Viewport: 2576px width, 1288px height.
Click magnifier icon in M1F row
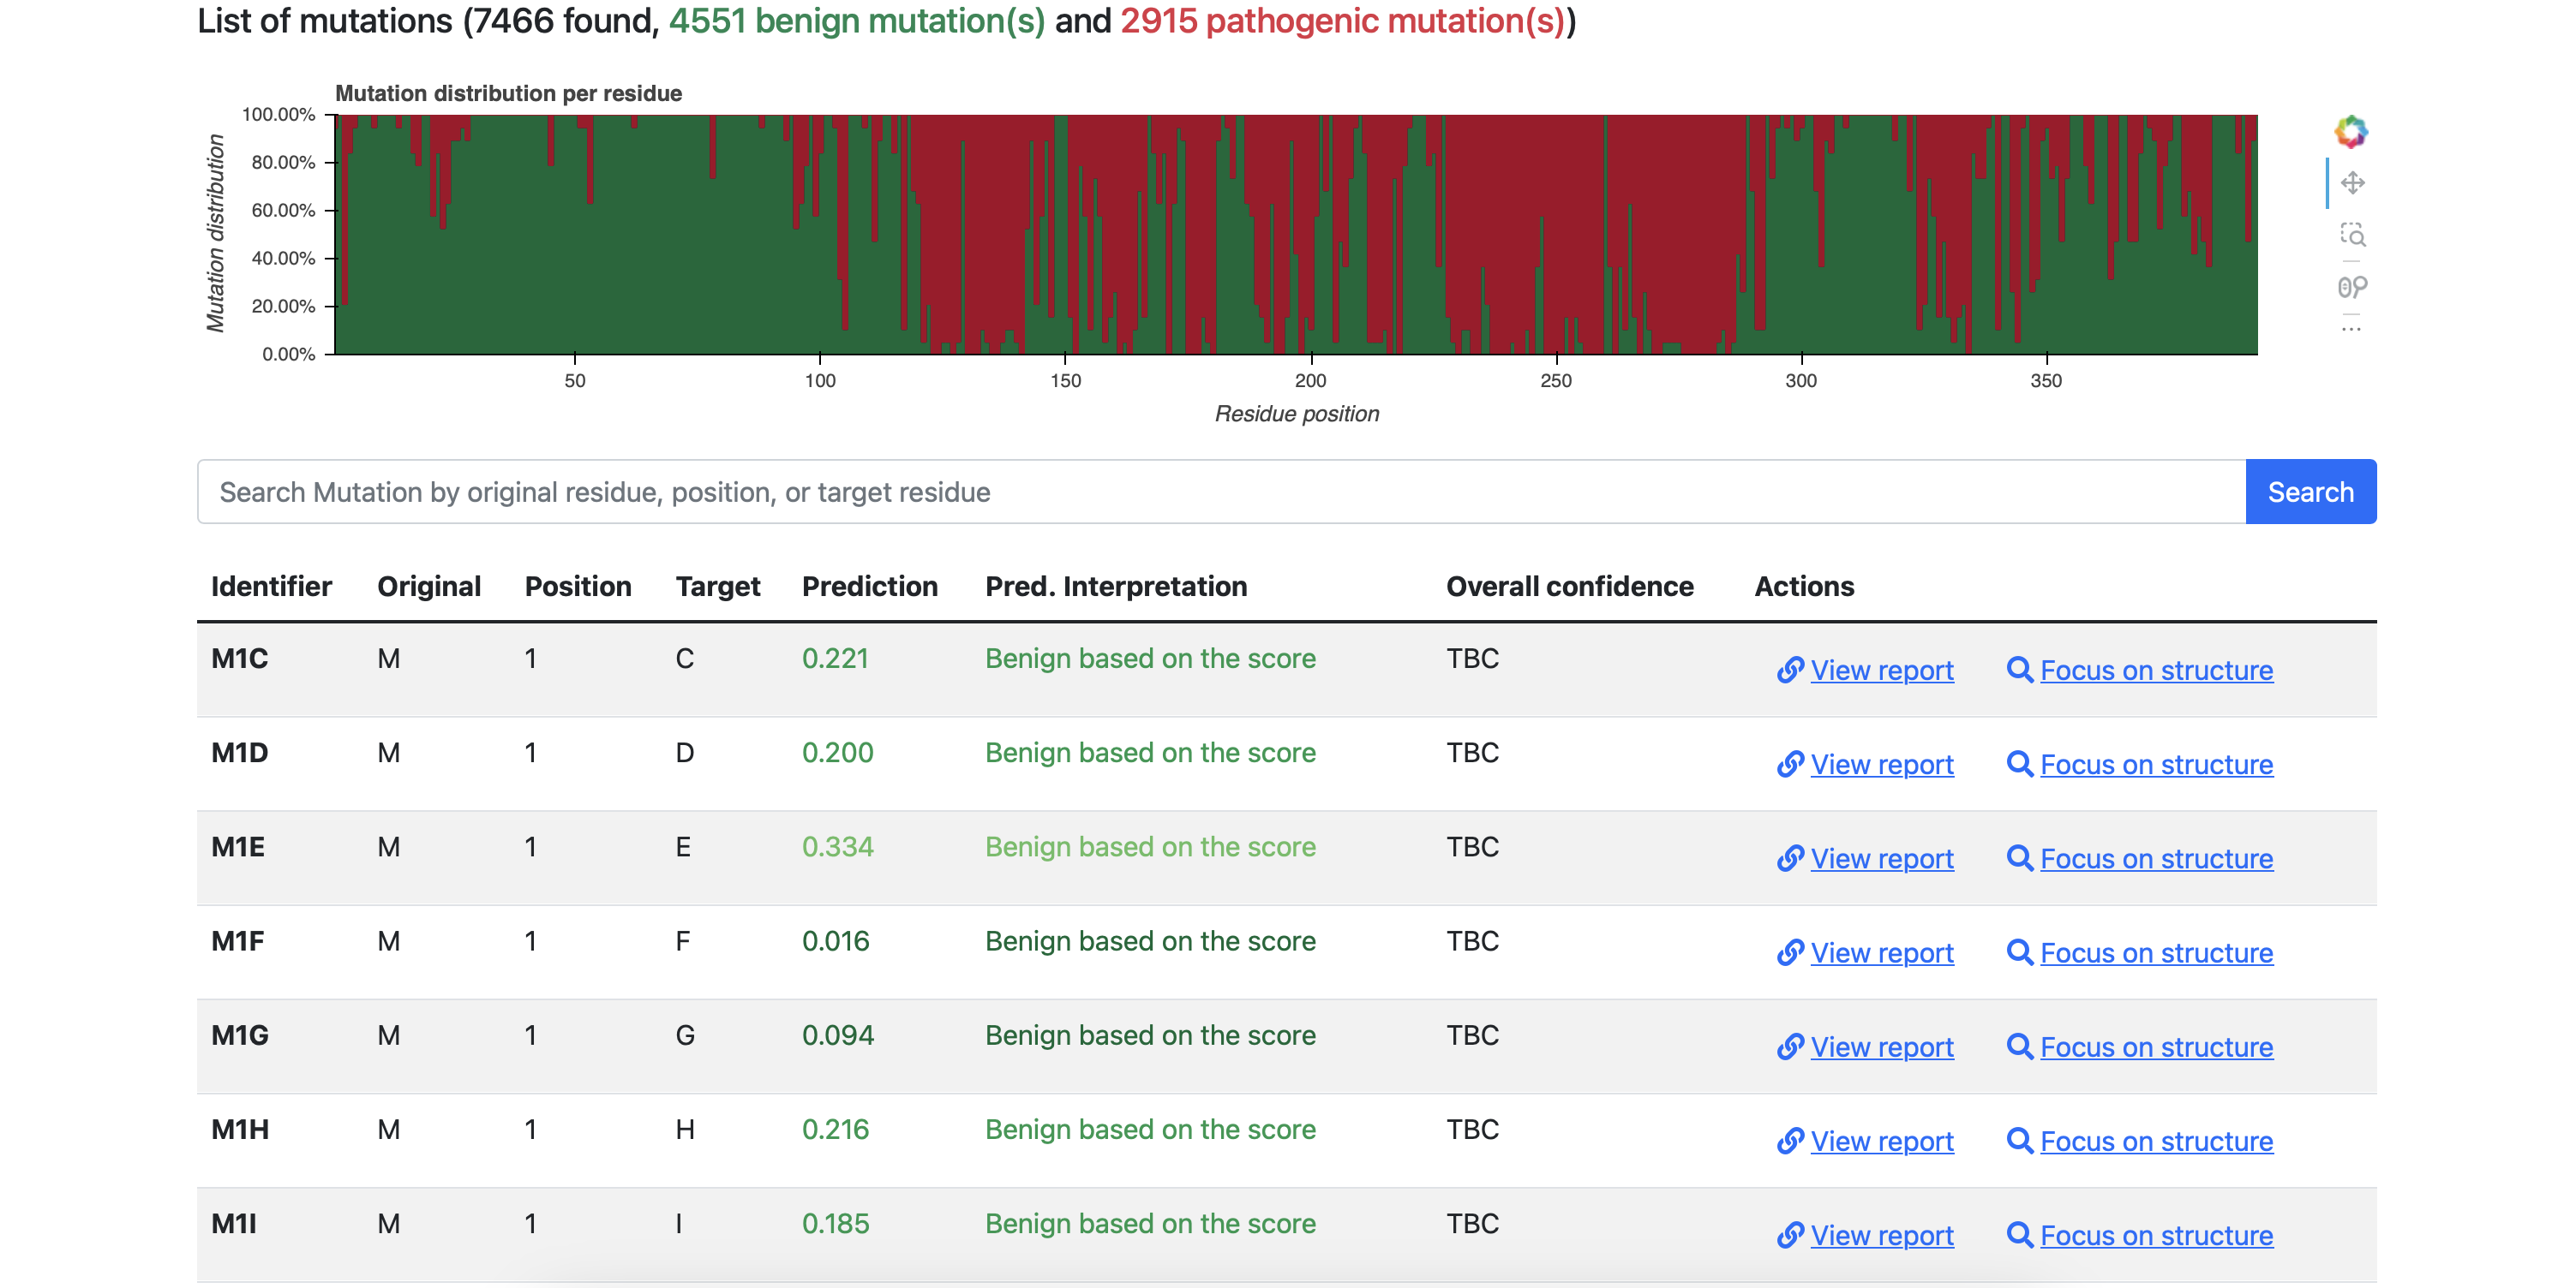coord(2019,953)
